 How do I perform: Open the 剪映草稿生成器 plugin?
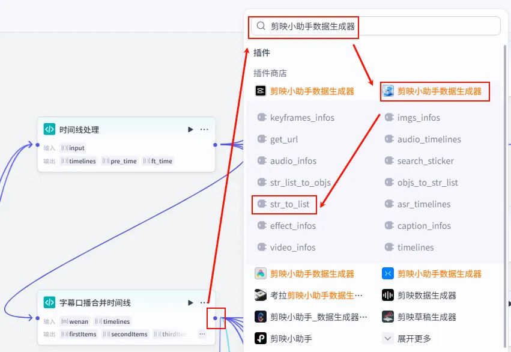point(419,317)
